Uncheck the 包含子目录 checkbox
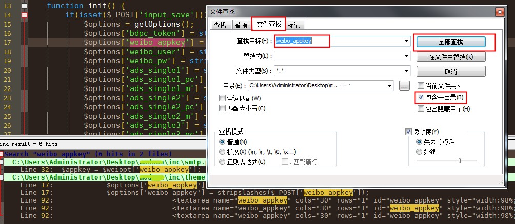Image resolution: width=515 pixels, height=224 pixels. pyautogui.click(x=421, y=97)
